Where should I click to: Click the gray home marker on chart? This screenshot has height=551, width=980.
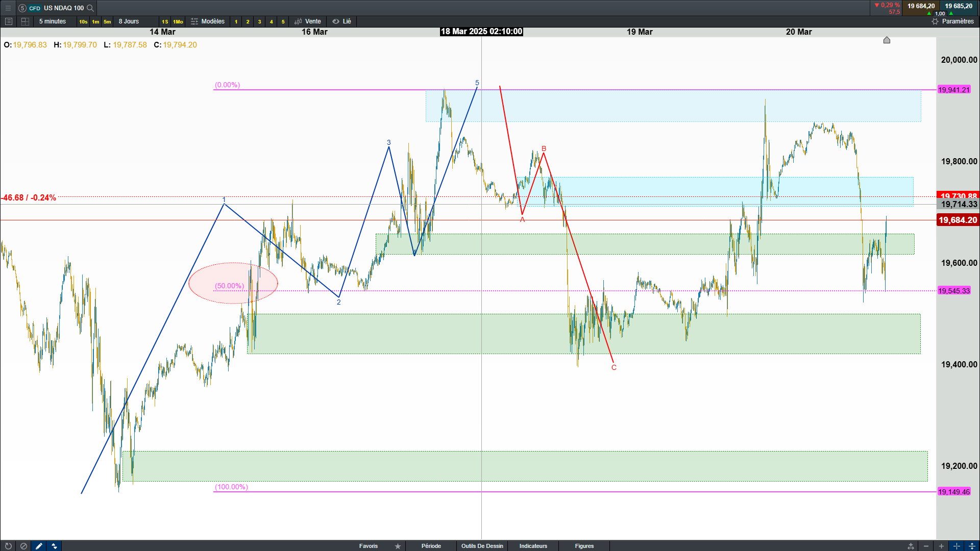[x=887, y=40]
